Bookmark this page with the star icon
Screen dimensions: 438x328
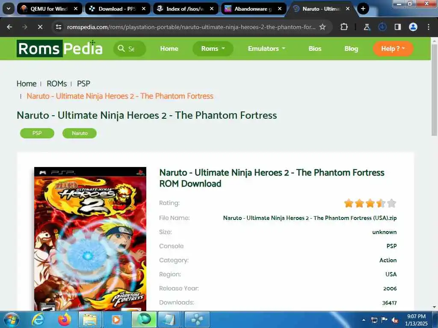[323, 27]
